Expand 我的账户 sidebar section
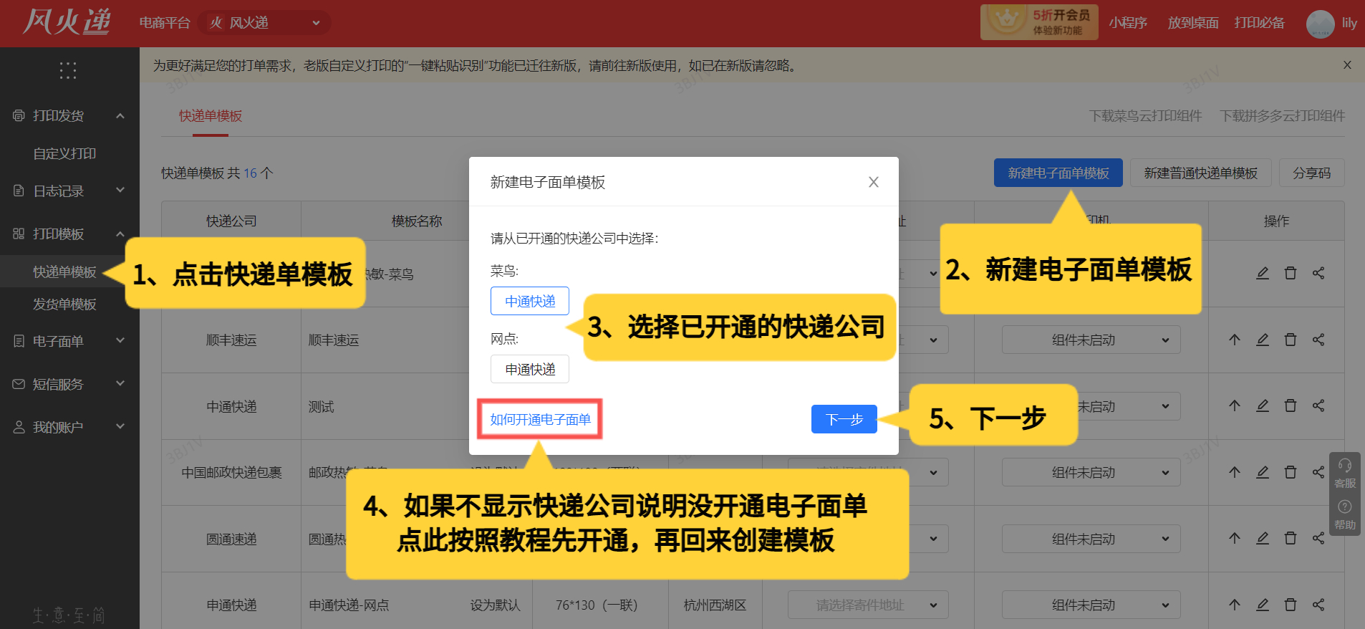 (69, 427)
